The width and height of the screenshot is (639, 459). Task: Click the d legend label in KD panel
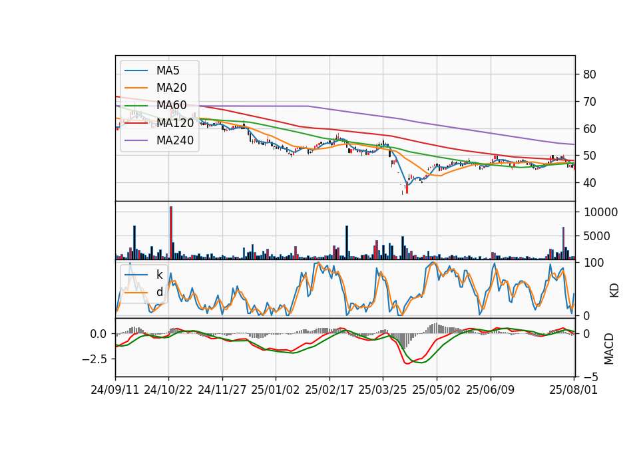click(x=159, y=291)
